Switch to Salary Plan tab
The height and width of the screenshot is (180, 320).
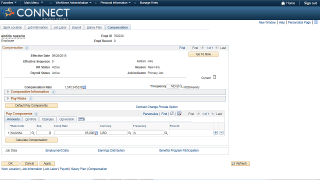pyautogui.click(x=94, y=27)
